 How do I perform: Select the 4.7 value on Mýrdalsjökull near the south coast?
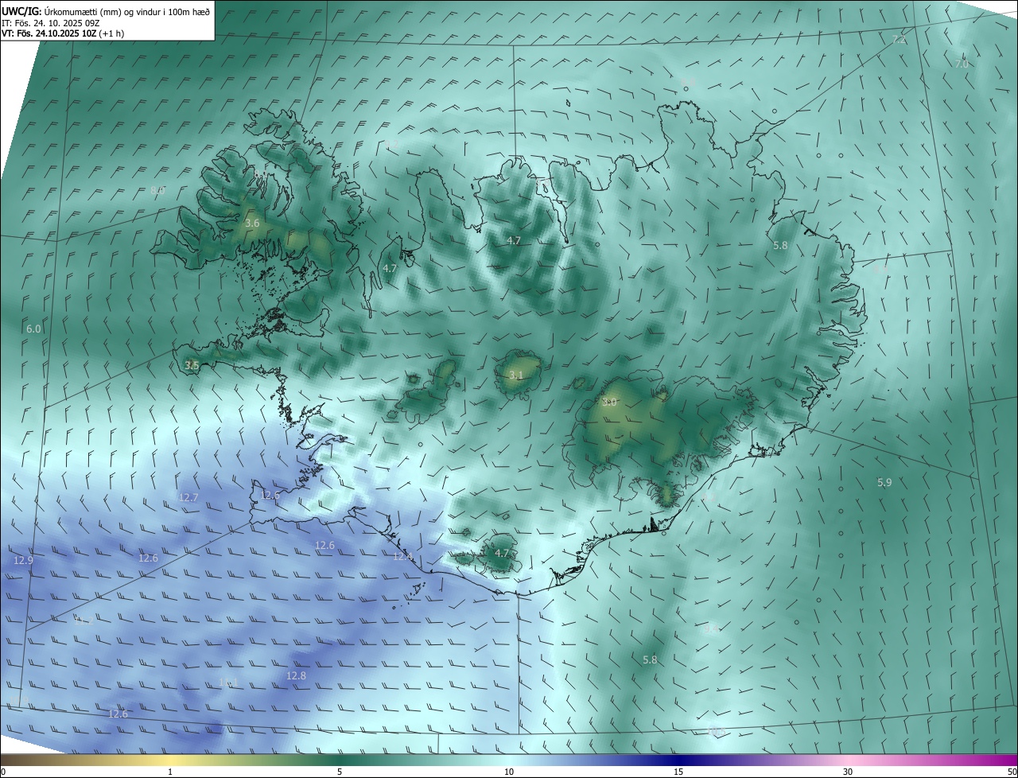[502, 553]
